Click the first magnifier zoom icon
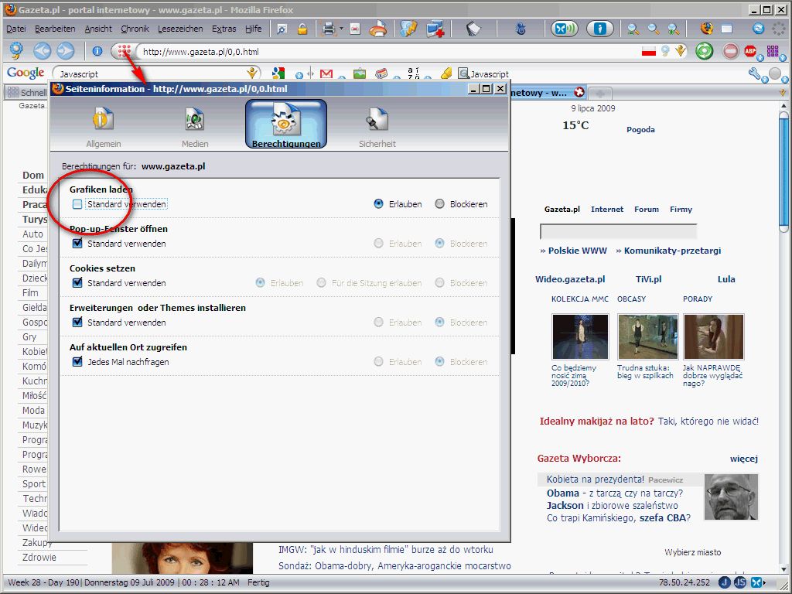This screenshot has height=594, width=792. [633, 29]
